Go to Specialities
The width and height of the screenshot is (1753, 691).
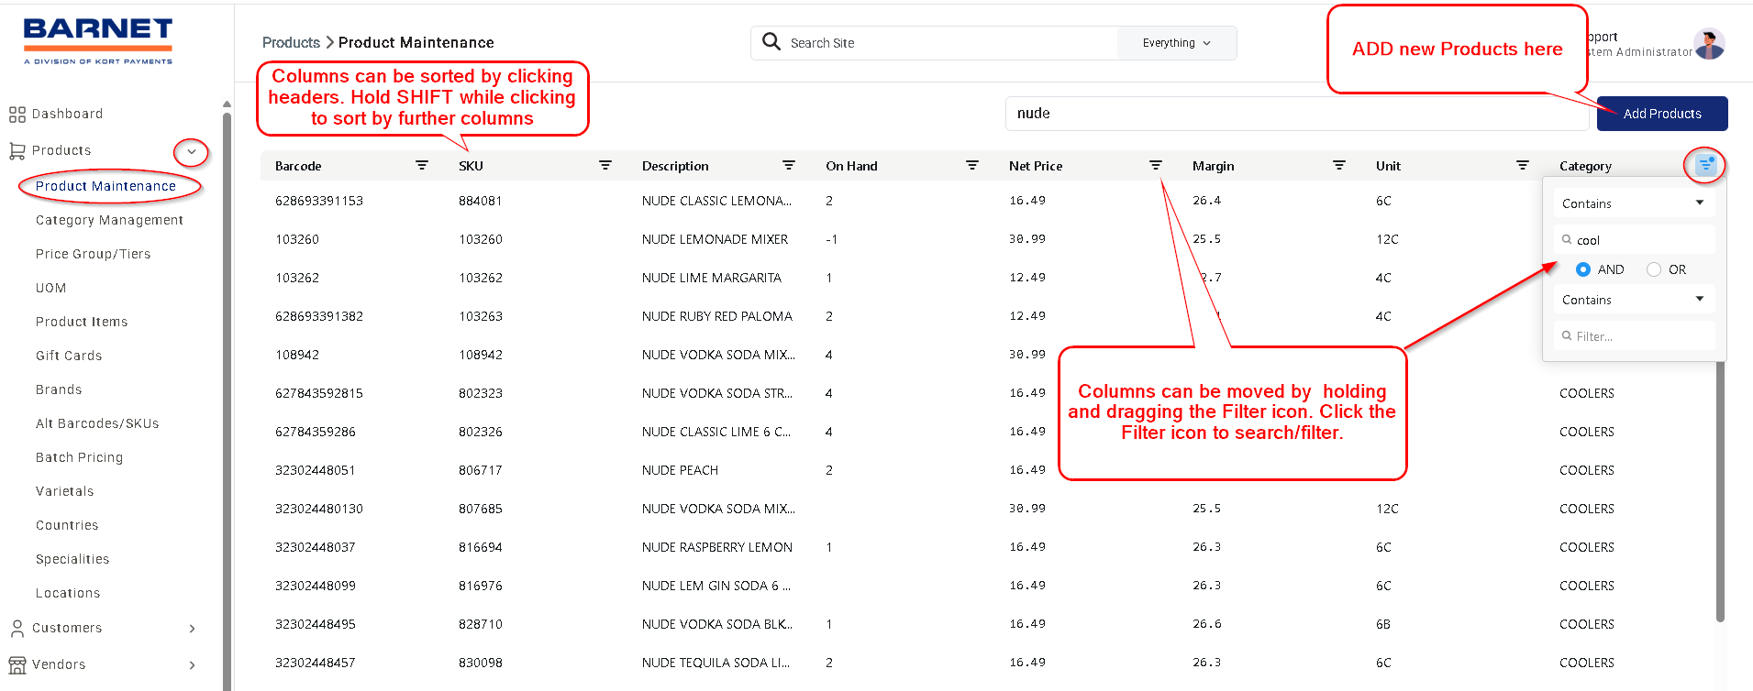tap(72, 559)
